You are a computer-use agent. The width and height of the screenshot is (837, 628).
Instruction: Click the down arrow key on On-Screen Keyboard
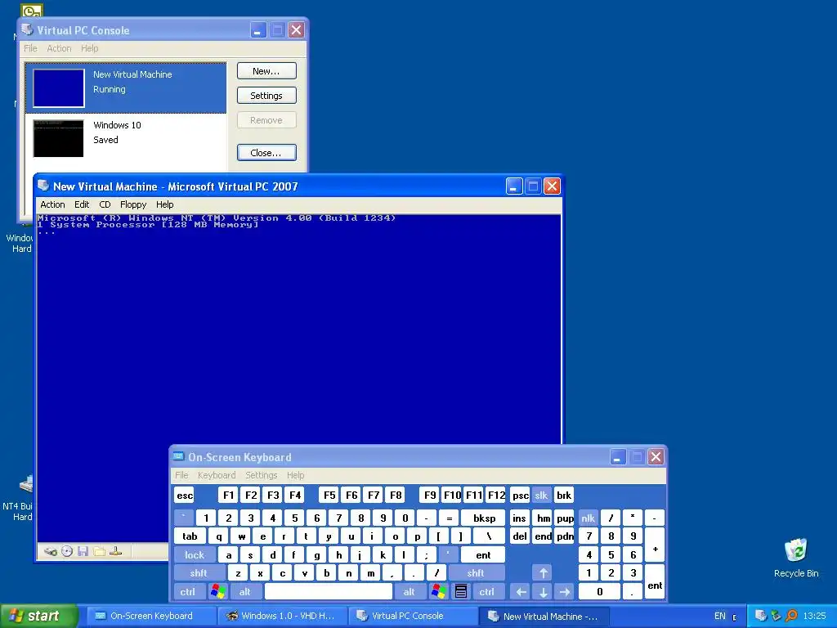[544, 591]
